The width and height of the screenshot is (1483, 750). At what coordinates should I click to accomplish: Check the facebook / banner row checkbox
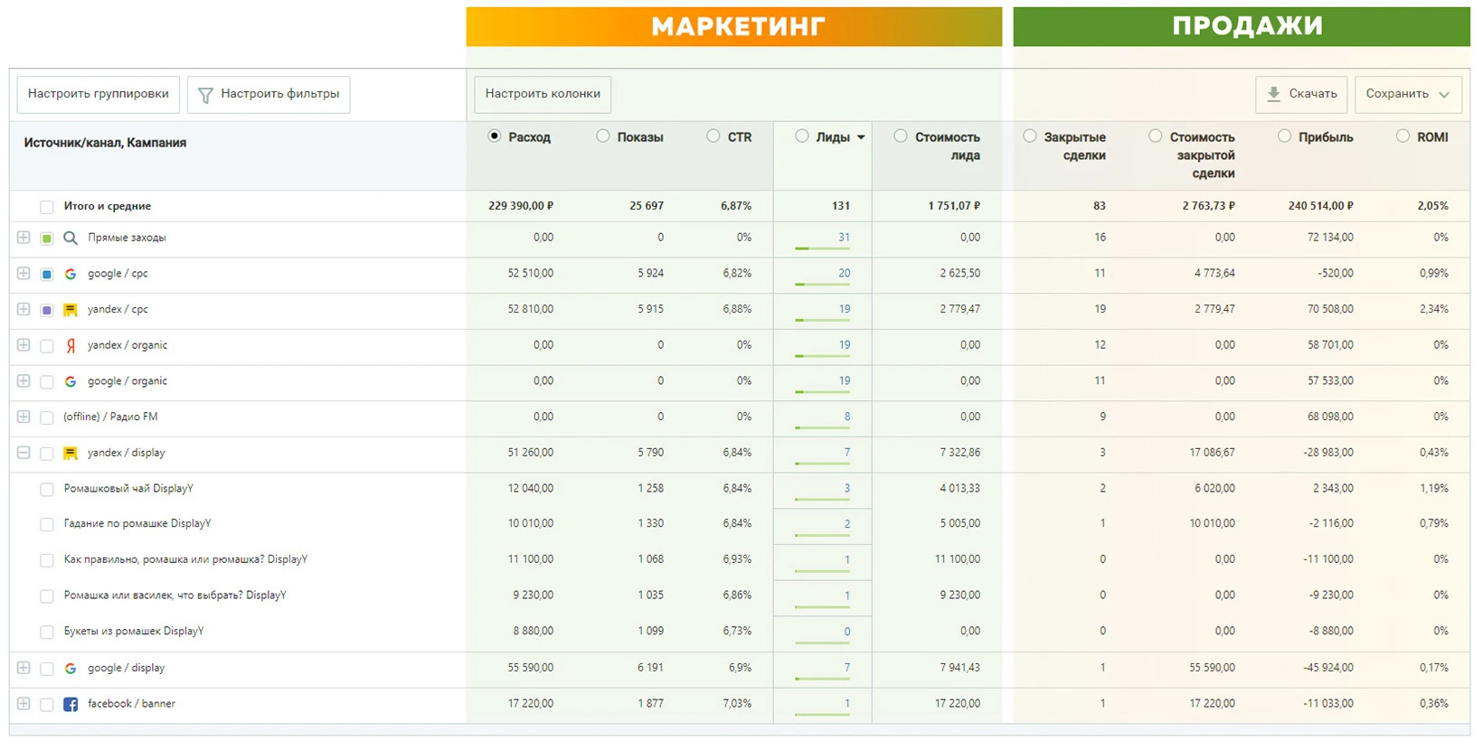tap(47, 705)
